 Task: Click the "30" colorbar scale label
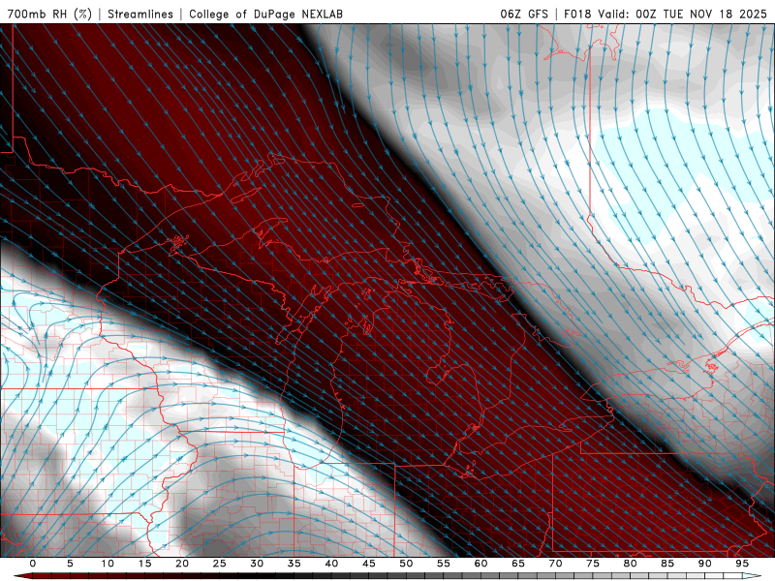[x=257, y=564]
